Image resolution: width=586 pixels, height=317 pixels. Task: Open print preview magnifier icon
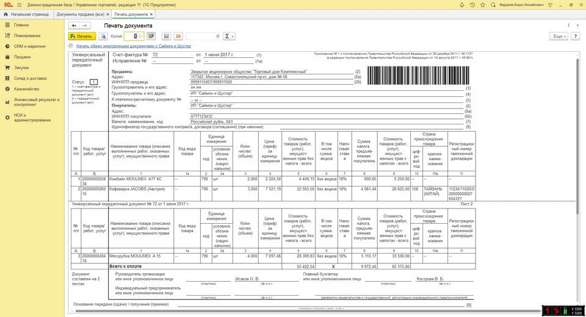pos(104,36)
